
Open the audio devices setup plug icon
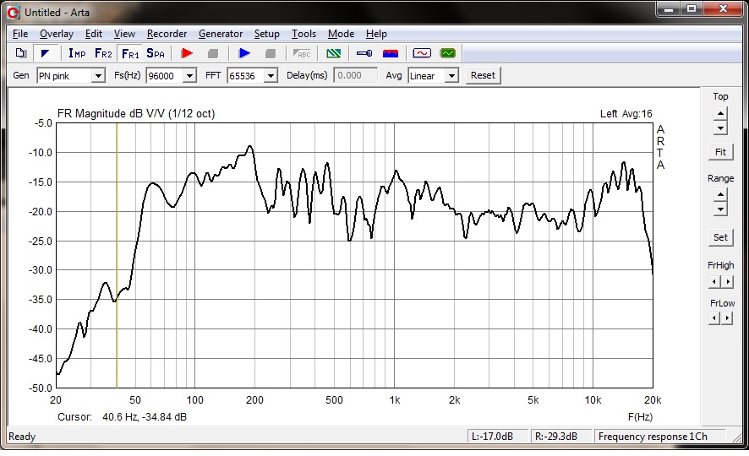click(x=364, y=53)
